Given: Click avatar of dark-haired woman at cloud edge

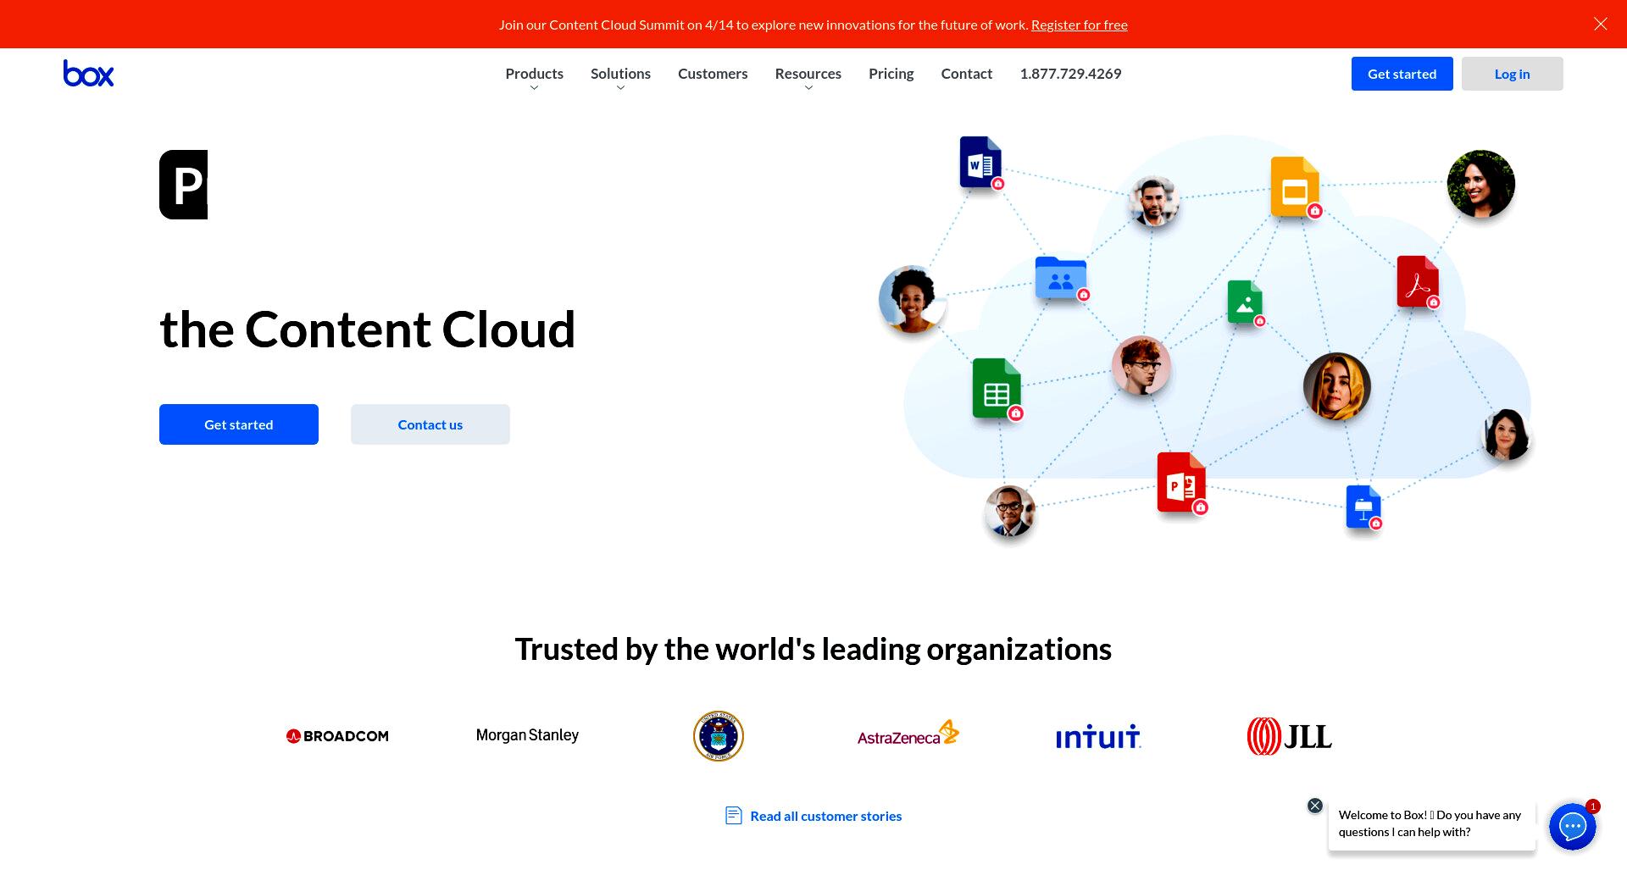Looking at the screenshot, I should click(1507, 434).
